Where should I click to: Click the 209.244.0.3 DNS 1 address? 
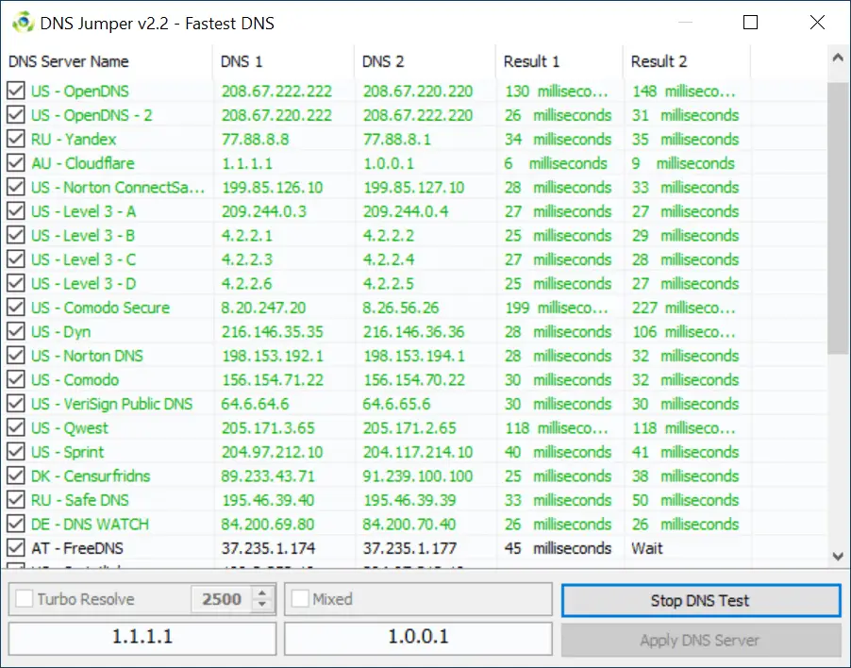pos(264,211)
